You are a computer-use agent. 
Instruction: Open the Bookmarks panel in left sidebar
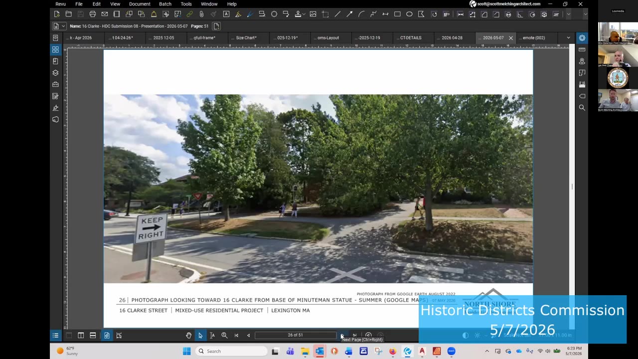pyautogui.click(x=55, y=61)
